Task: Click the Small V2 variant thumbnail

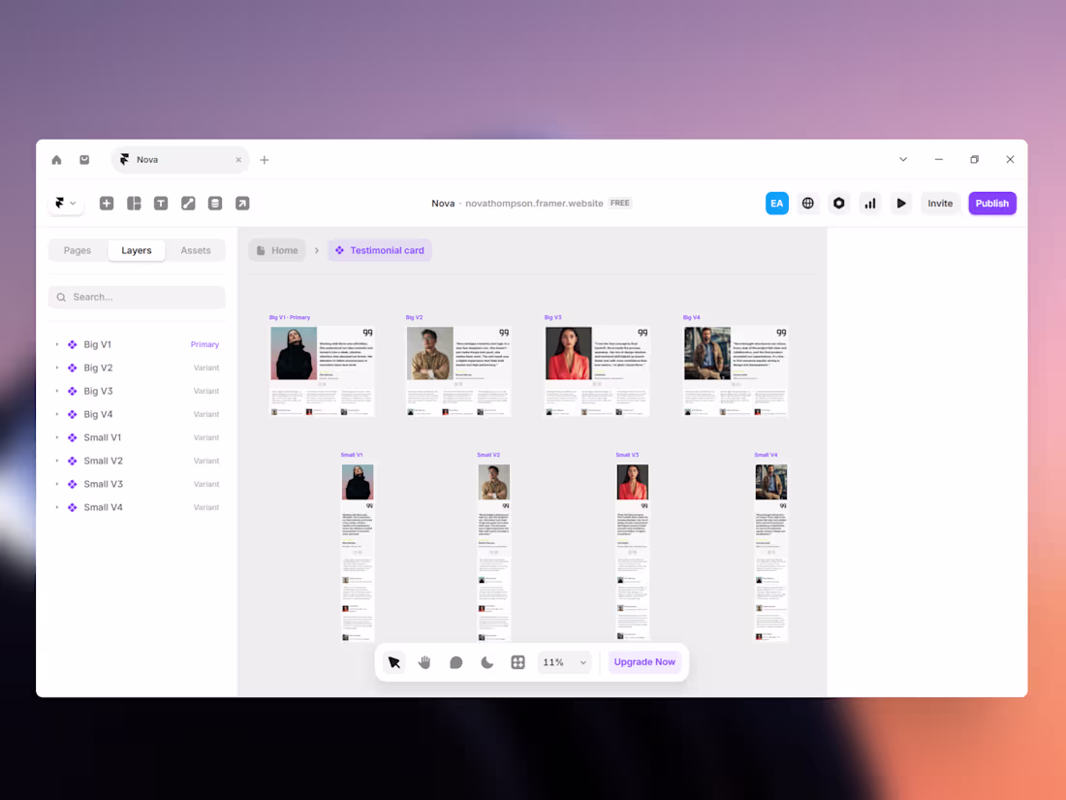Action: click(x=494, y=553)
